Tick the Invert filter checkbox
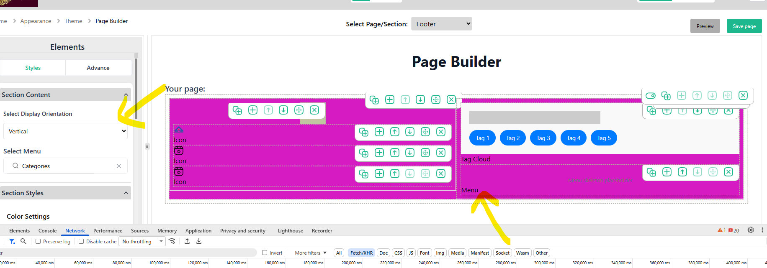Screen dimensions: 767x268 pos(265,253)
